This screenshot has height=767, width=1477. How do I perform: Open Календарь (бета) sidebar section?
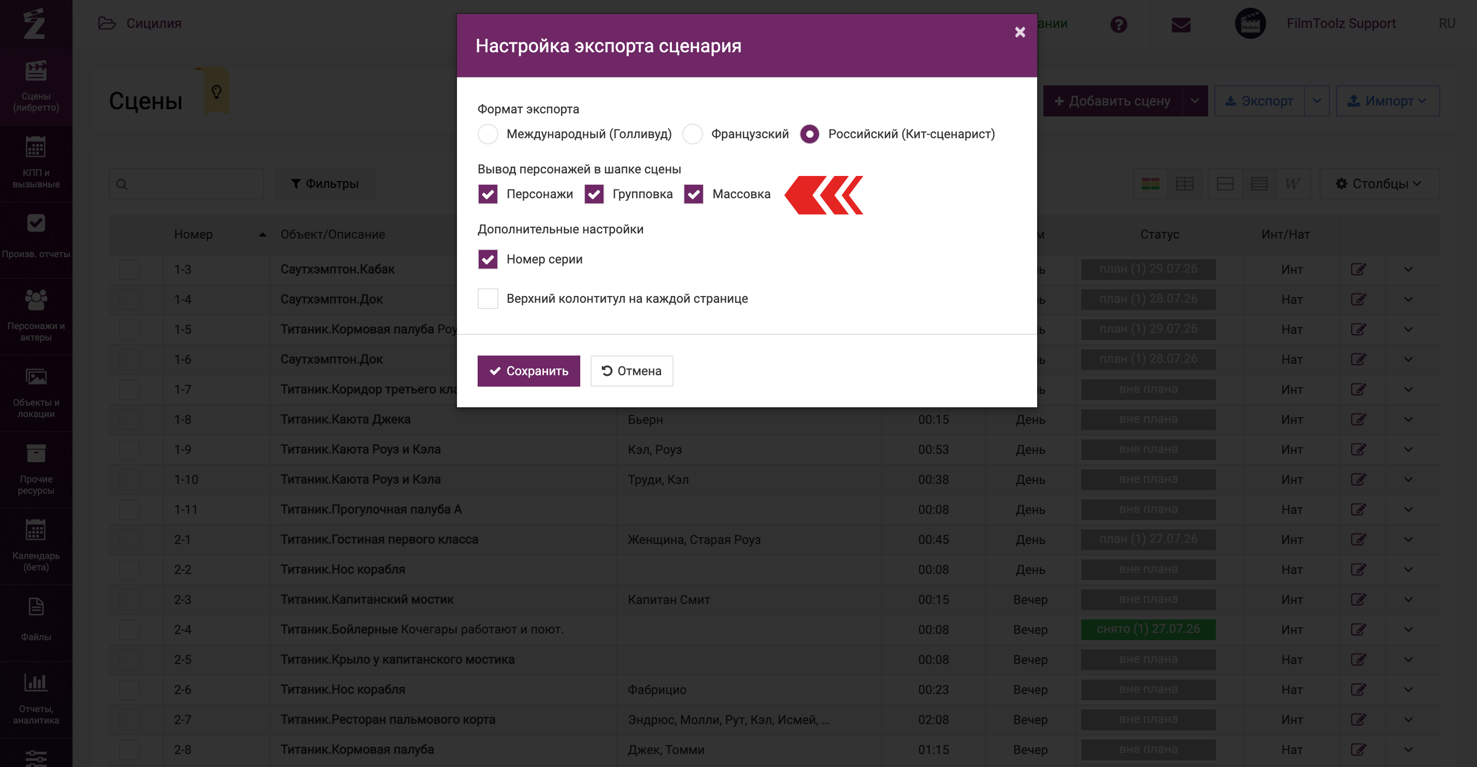[36, 547]
